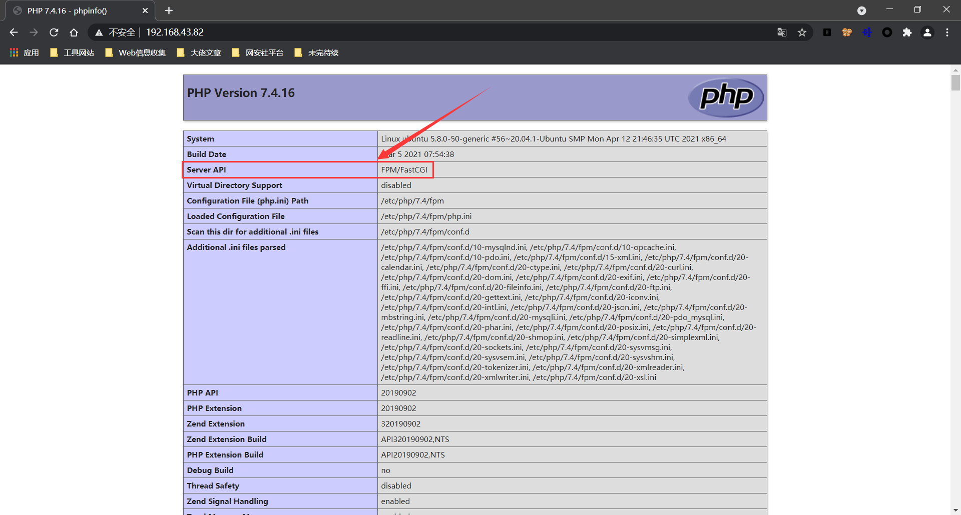Open the 未完待续 bookmark folder
This screenshot has height=515, width=961.
(316, 53)
